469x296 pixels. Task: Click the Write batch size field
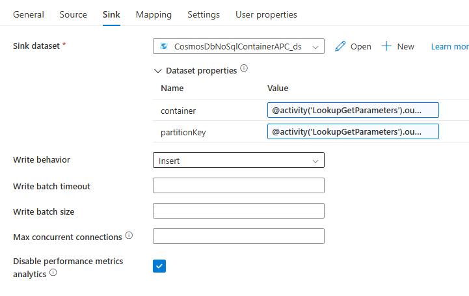coord(238,211)
